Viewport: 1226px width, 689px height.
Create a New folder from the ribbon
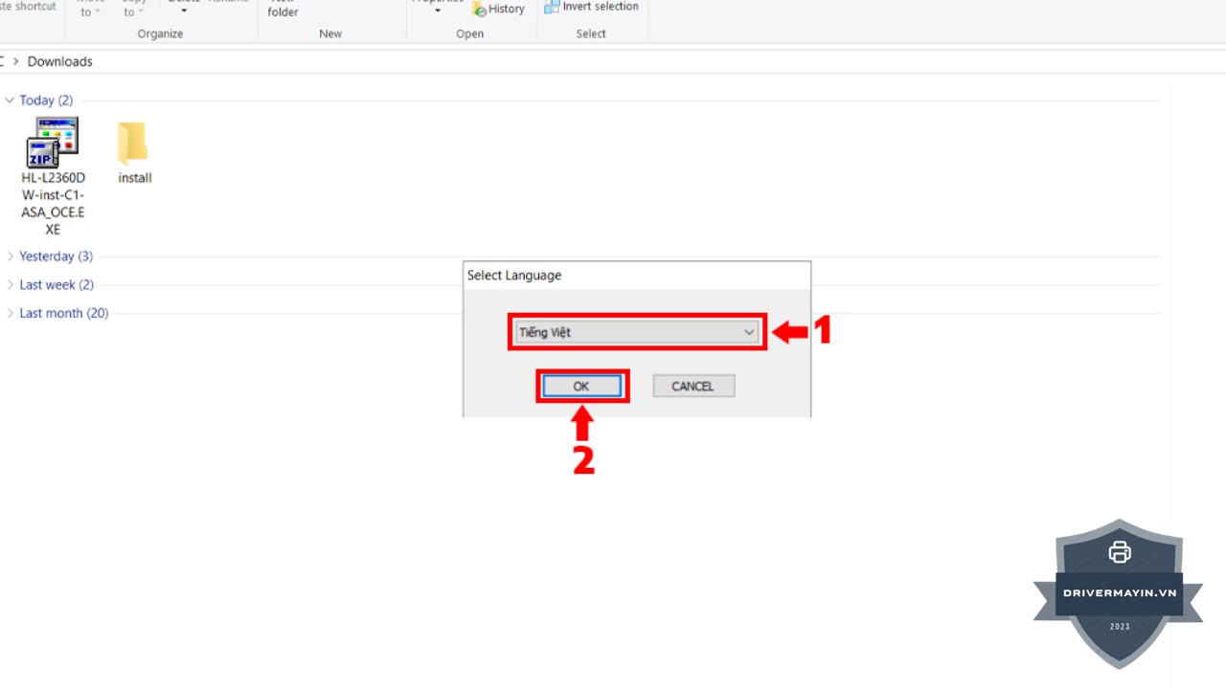(x=283, y=10)
